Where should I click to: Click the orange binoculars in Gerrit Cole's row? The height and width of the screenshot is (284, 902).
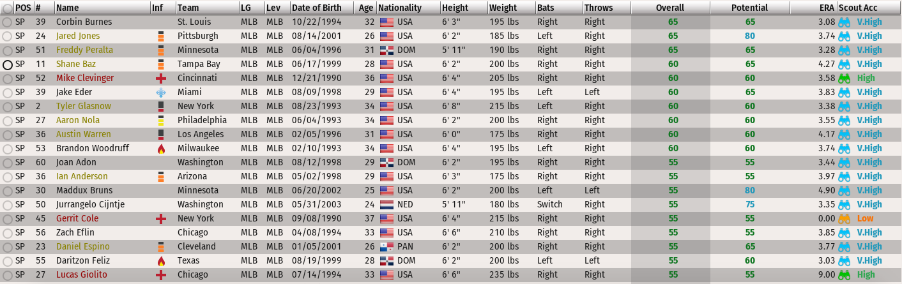[x=845, y=218]
